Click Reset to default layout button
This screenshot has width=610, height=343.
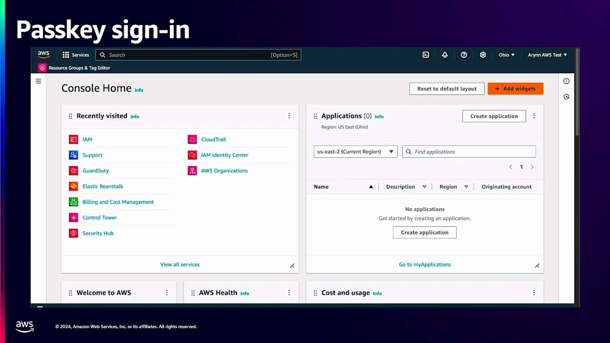[447, 88]
